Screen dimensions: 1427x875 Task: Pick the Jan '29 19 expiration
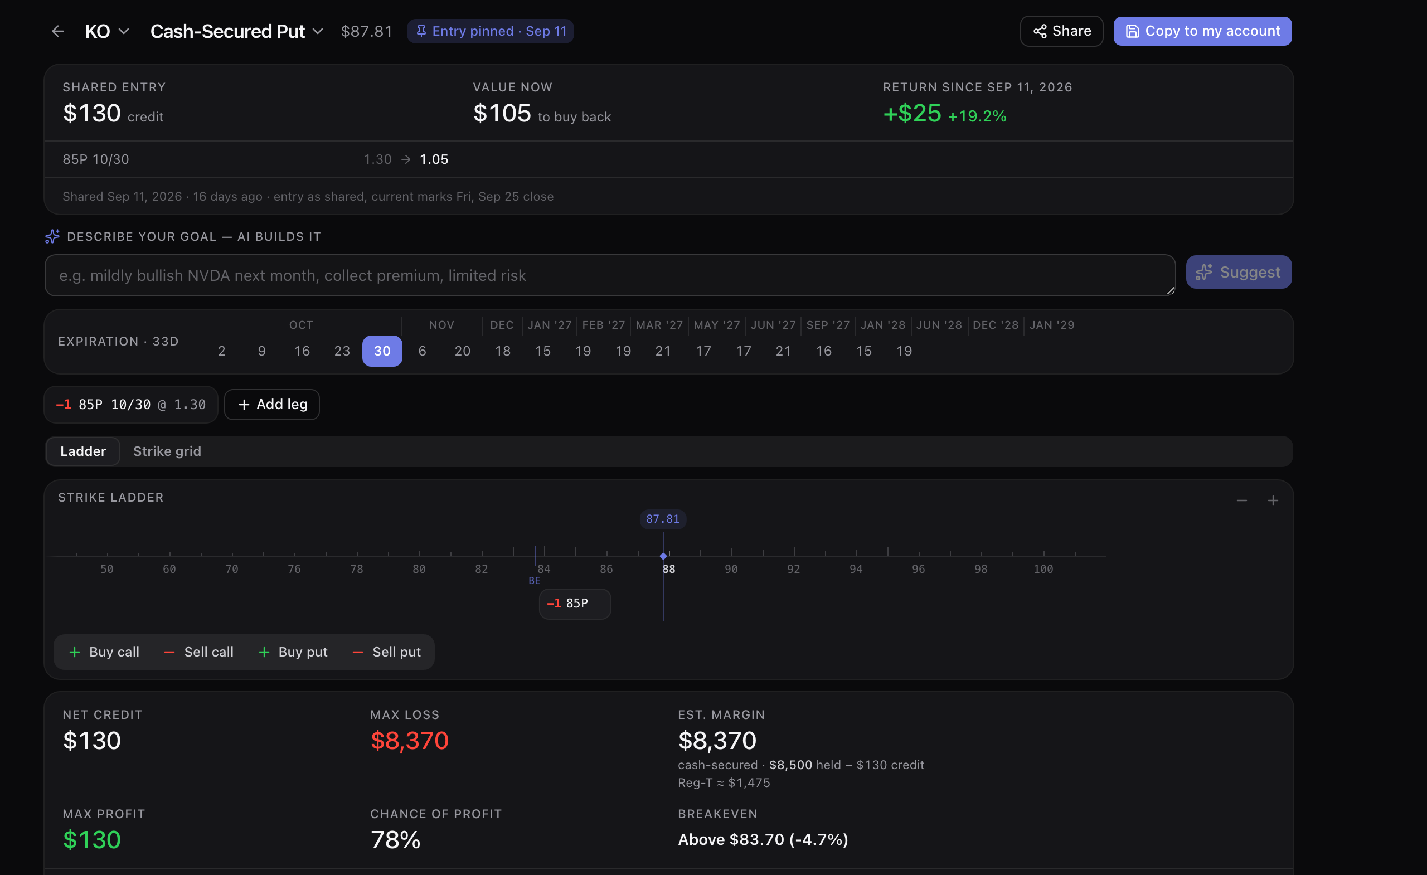click(904, 351)
